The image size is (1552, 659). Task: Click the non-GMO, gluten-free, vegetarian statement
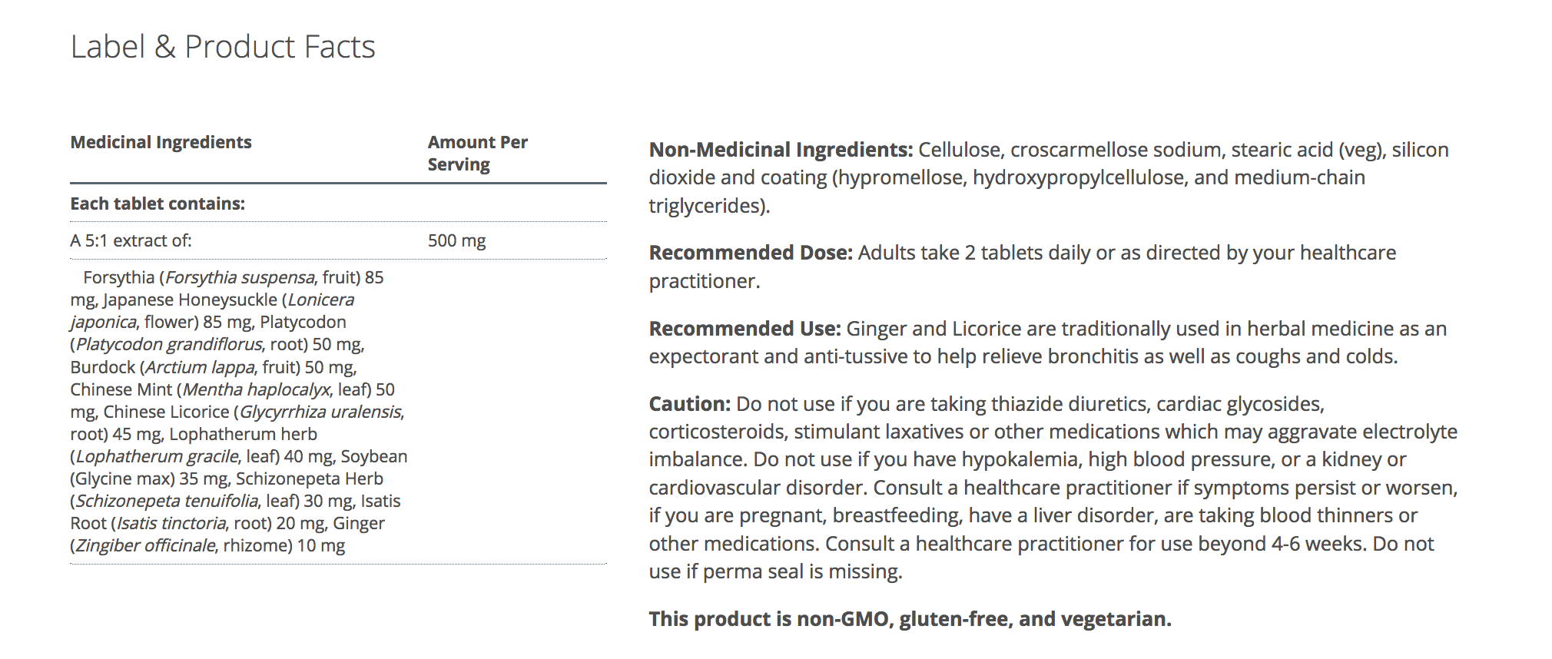point(910,619)
